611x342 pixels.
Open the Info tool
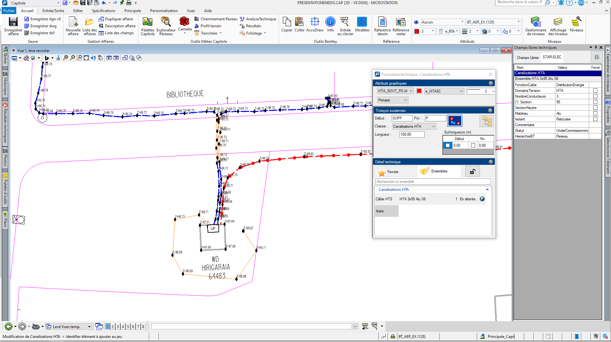(330, 24)
